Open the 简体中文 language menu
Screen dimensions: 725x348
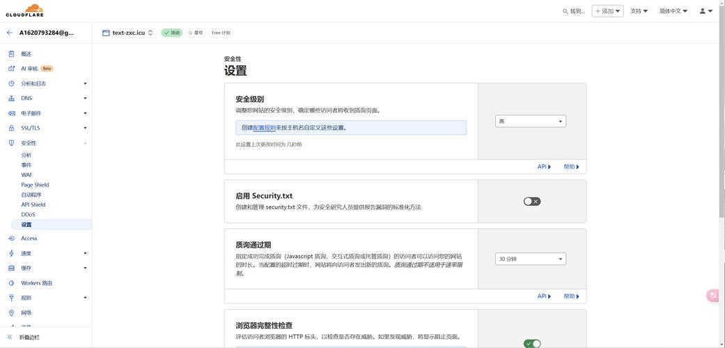673,11
